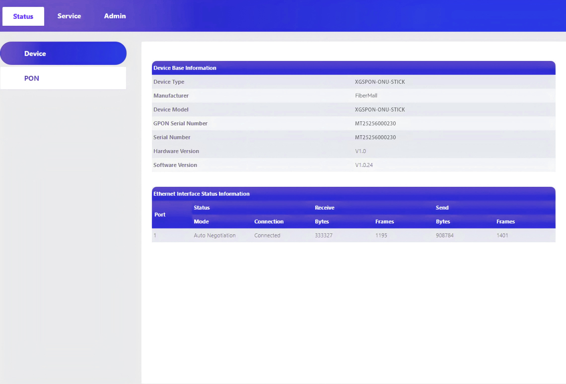This screenshot has height=384, width=566.
Task: Click receive frames value 1195
Action: click(381, 235)
